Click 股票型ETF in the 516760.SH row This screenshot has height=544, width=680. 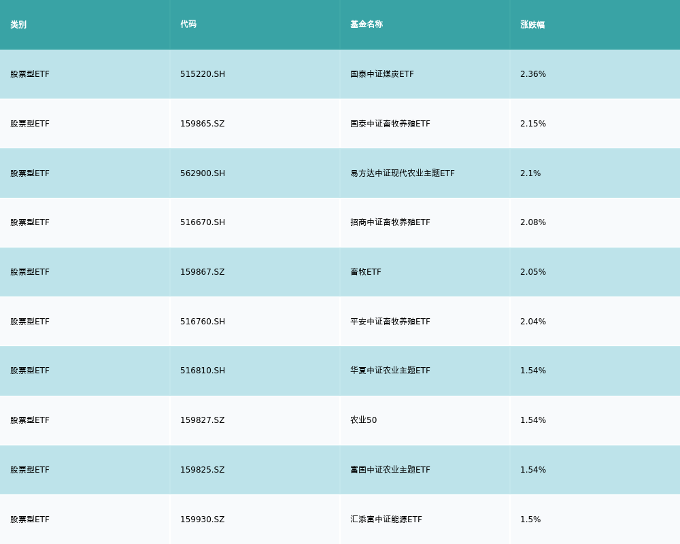click(x=30, y=322)
